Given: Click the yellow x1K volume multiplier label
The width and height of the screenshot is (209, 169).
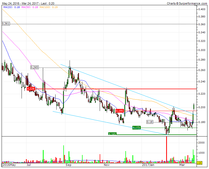Looking at the screenshot, I should click(x=199, y=163).
